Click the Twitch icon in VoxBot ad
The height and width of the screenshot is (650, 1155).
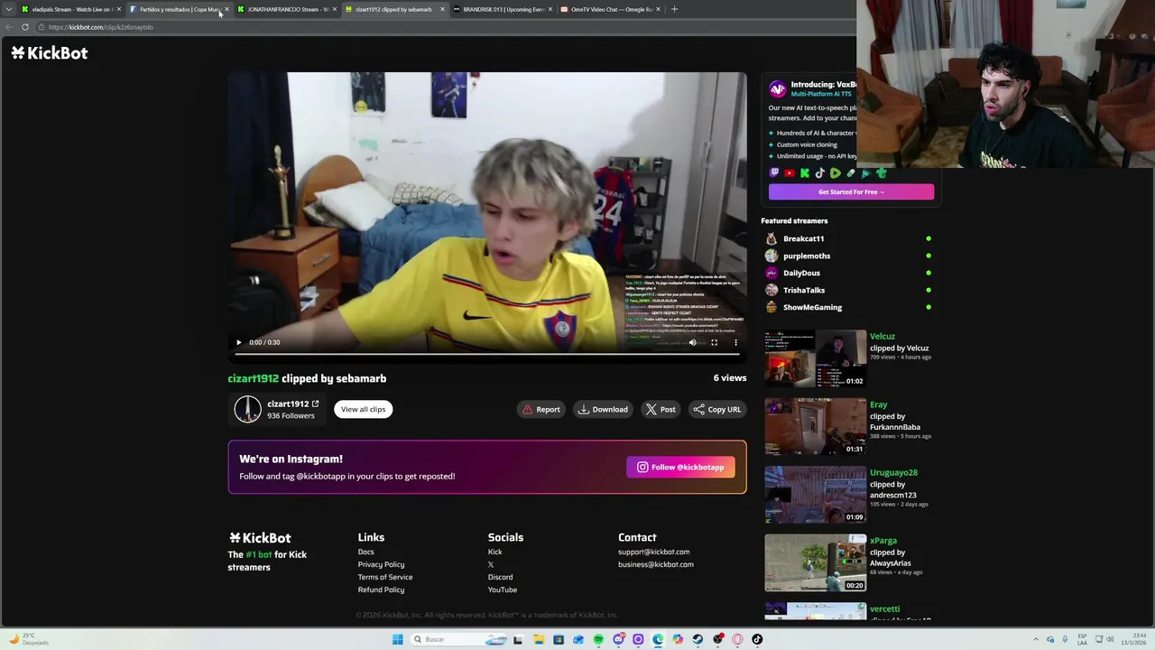pyautogui.click(x=774, y=173)
